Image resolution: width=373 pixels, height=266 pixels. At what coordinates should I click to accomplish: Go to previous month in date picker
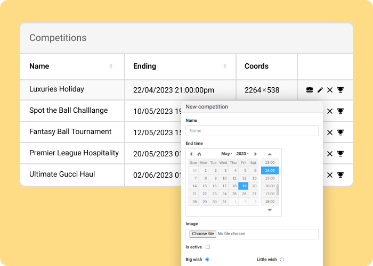pos(191,154)
